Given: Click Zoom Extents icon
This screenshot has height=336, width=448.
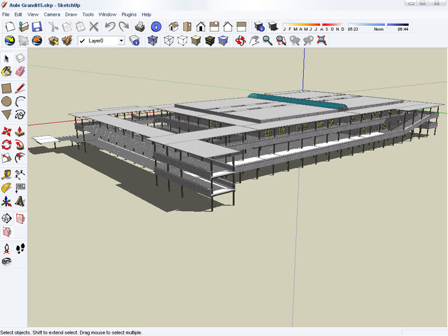Looking at the screenshot, I should pos(321,40).
